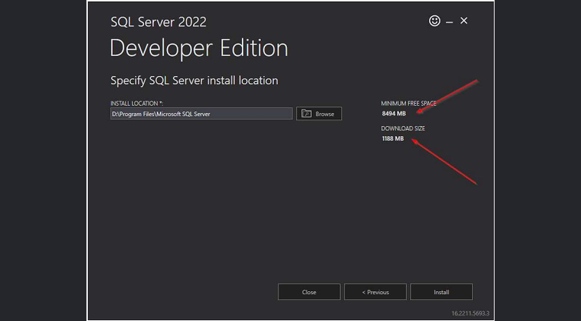
Task: Close the installer with the X icon
Action: tap(464, 21)
